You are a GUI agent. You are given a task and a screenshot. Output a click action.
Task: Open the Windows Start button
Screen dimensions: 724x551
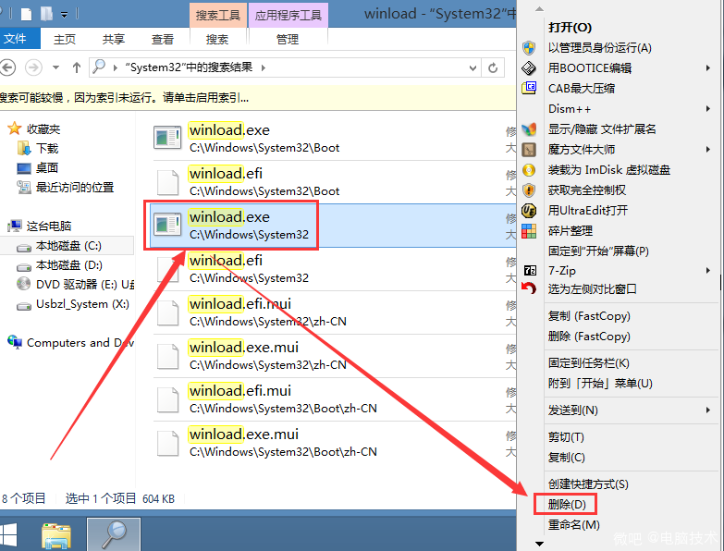8,535
